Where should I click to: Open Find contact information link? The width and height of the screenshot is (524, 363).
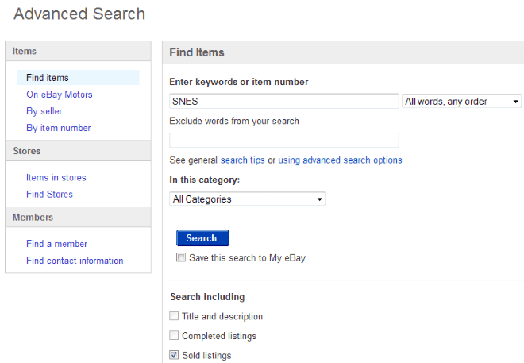75,261
